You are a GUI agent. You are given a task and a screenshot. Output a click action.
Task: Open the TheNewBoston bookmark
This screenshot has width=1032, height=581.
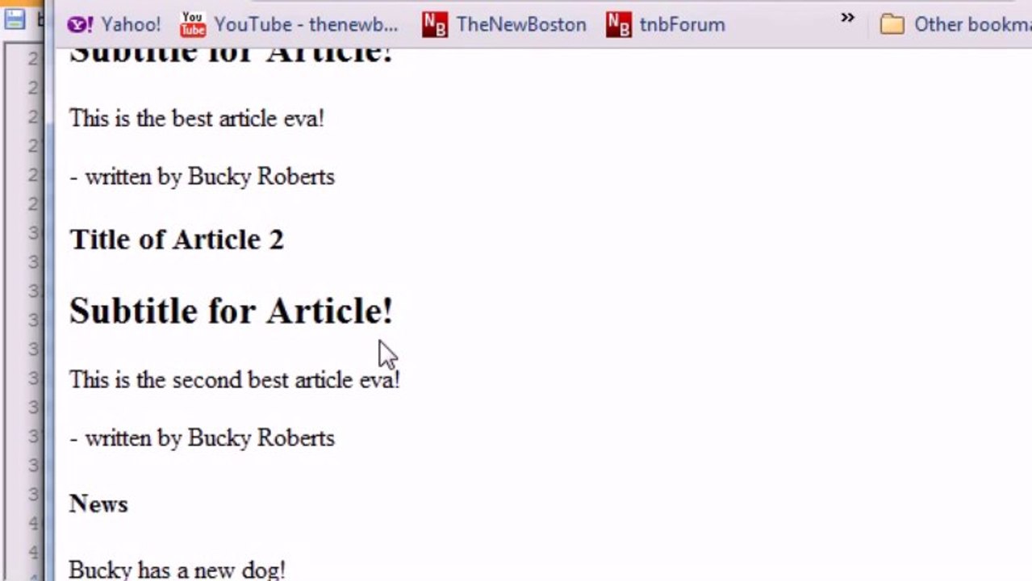[503, 24]
